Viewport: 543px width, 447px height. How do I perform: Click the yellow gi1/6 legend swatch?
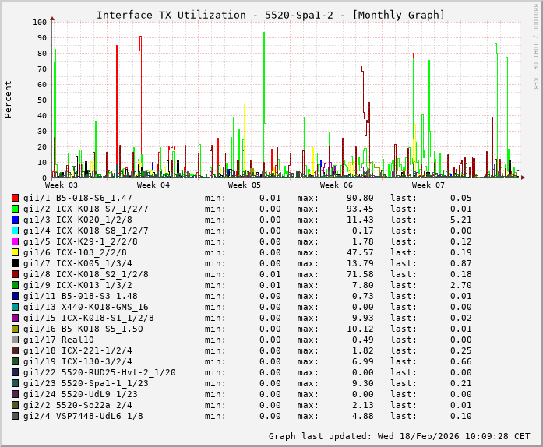pos(15,252)
